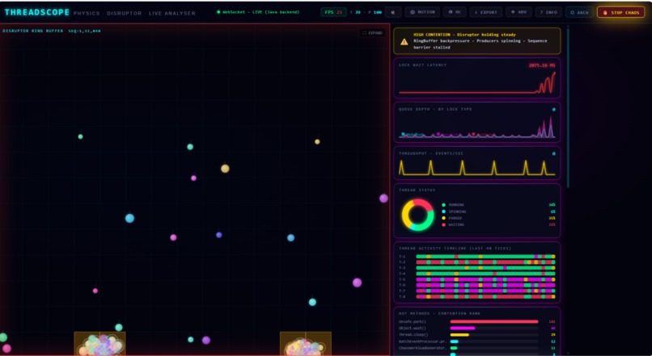Select the SPINNING legend entry
This screenshot has width=652, height=356.
tap(498, 212)
